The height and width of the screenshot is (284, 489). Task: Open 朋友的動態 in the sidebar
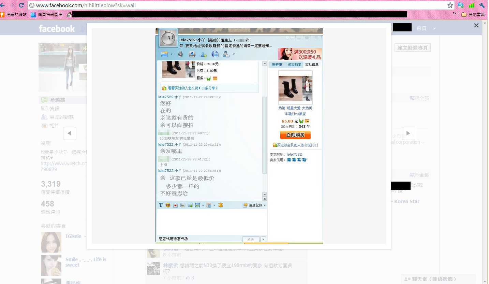57,117
